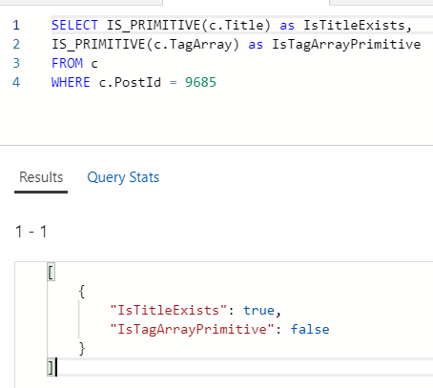This screenshot has width=433, height=388.
Task: Click the opening square bracket in results
Action: pyautogui.click(x=51, y=273)
